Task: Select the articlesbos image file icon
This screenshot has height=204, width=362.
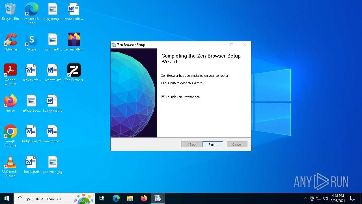Action: (x=31, y=103)
